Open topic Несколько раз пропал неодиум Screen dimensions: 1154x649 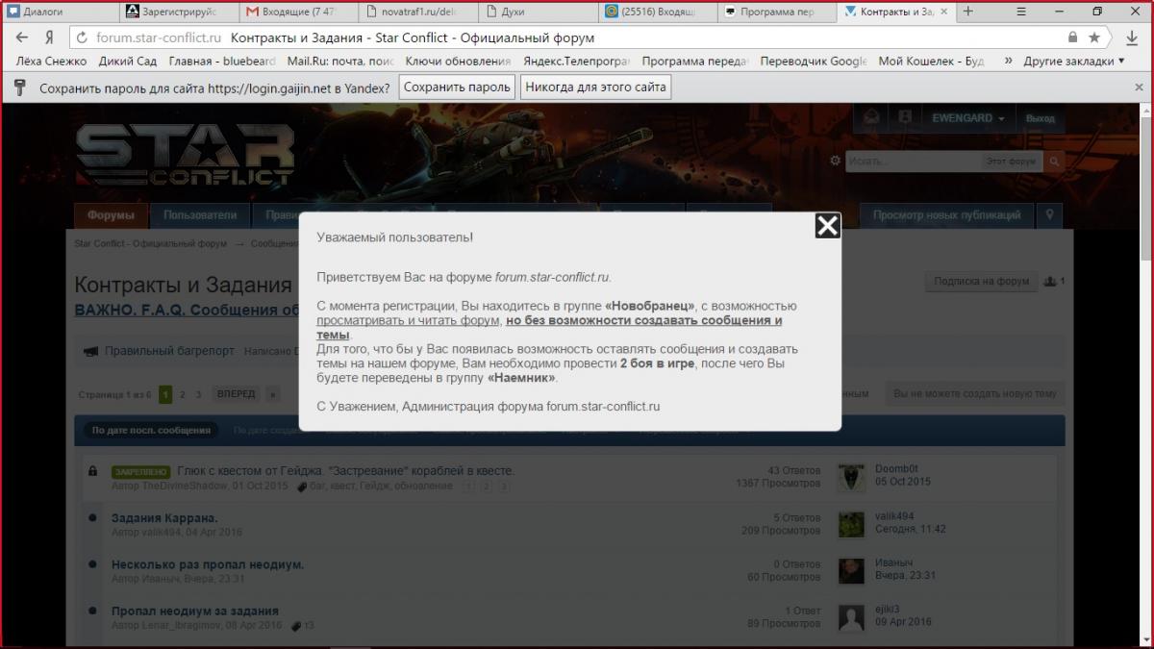(208, 564)
